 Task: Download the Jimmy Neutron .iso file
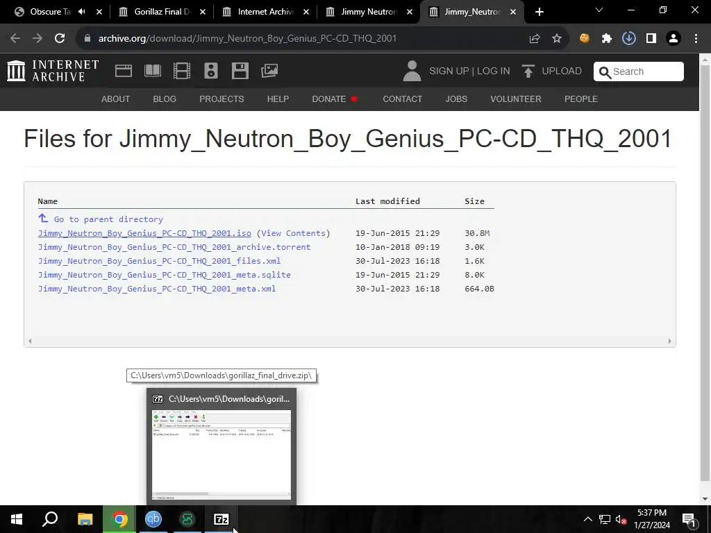pos(144,233)
